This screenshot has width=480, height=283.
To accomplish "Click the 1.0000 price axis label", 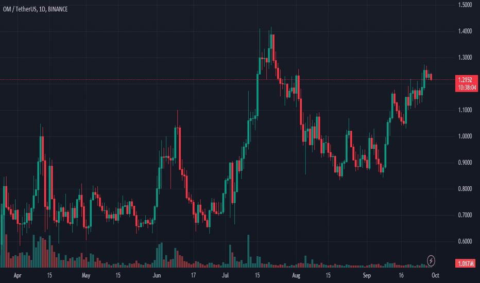I will pos(465,136).
